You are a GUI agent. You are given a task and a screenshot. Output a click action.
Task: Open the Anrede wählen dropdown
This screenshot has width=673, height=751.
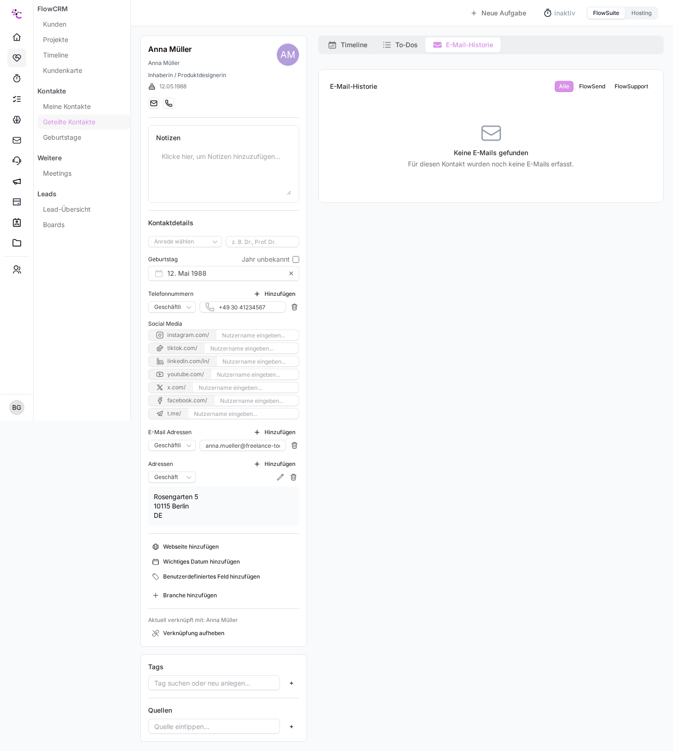pyautogui.click(x=185, y=242)
